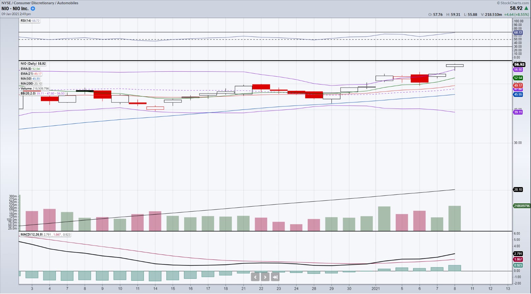Click the L: 55.88 low value
This screenshot has width=531, height=294.
(x=470, y=14)
